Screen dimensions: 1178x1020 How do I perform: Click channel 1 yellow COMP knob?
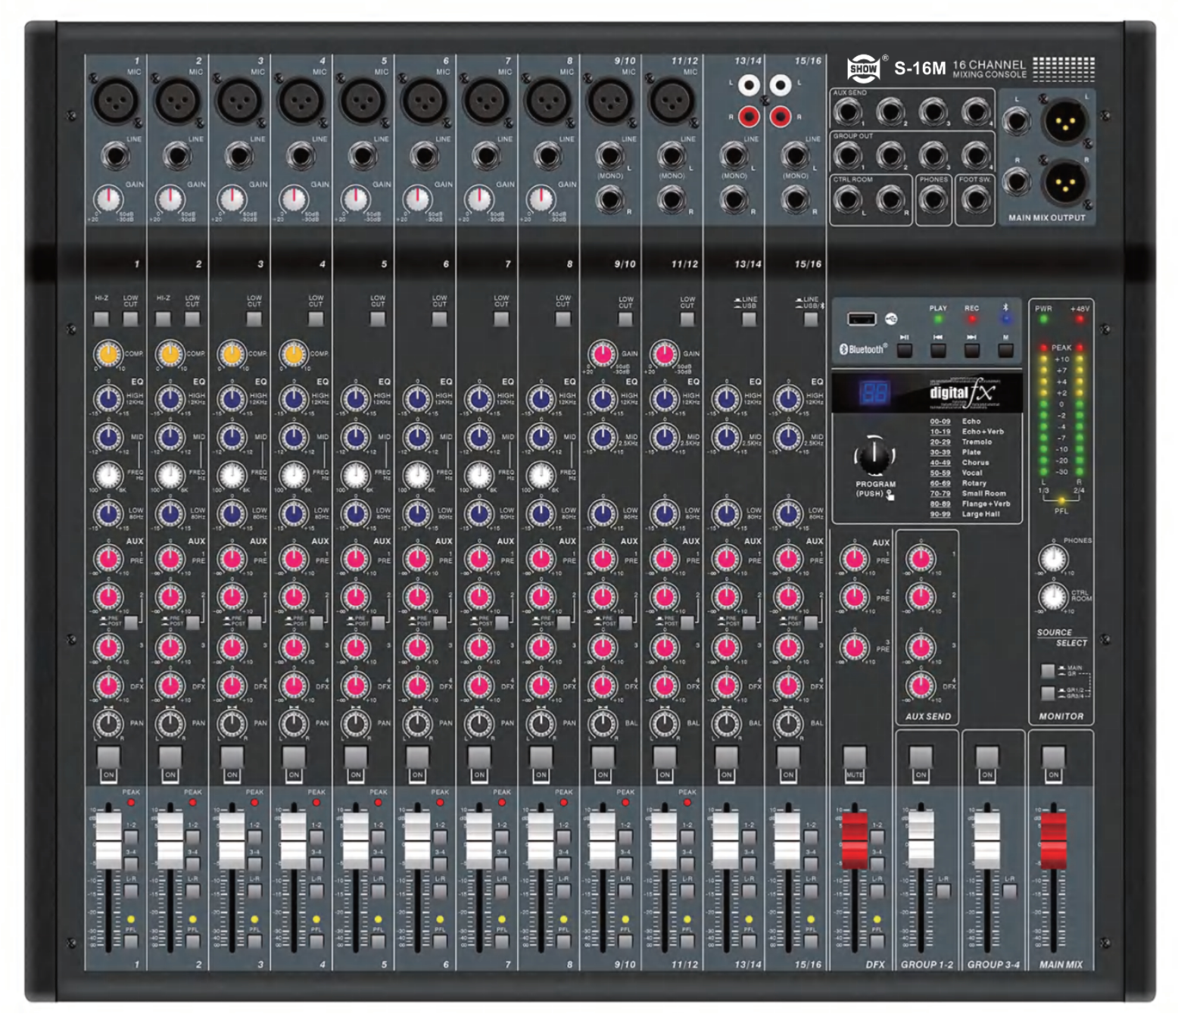click(108, 354)
